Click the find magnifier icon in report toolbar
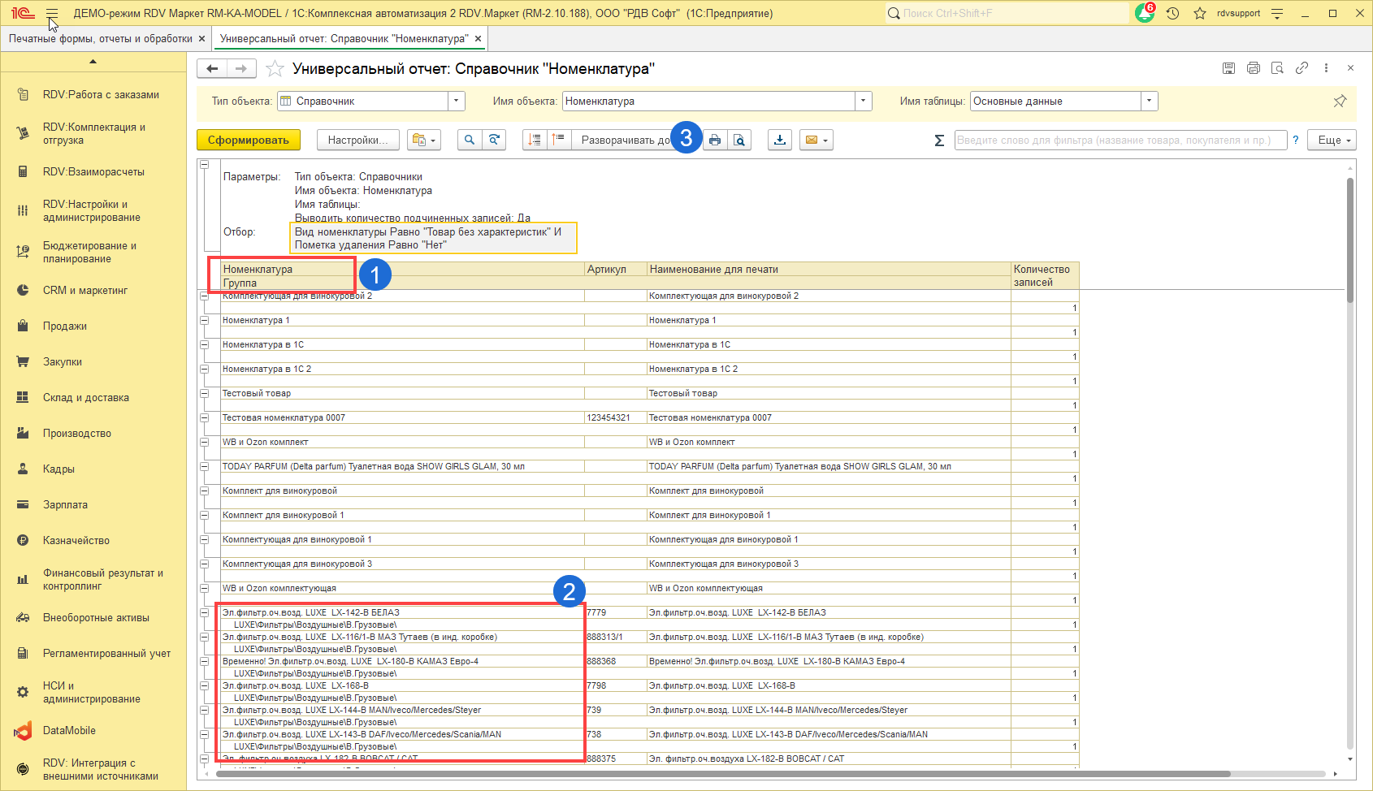1373x791 pixels. [469, 140]
